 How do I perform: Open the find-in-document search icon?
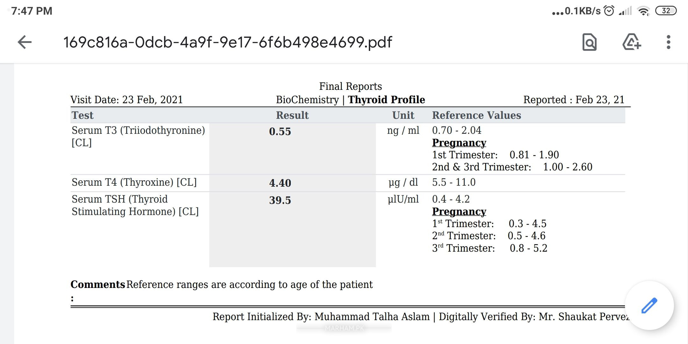(589, 42)
